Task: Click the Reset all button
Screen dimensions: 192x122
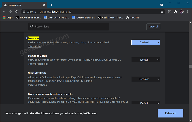Action: click(154, 27)
